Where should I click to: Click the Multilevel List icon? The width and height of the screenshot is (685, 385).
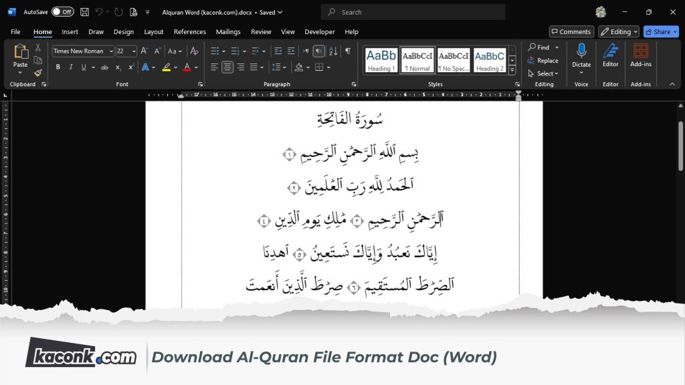pyautogui.click(x=256, y=51)
